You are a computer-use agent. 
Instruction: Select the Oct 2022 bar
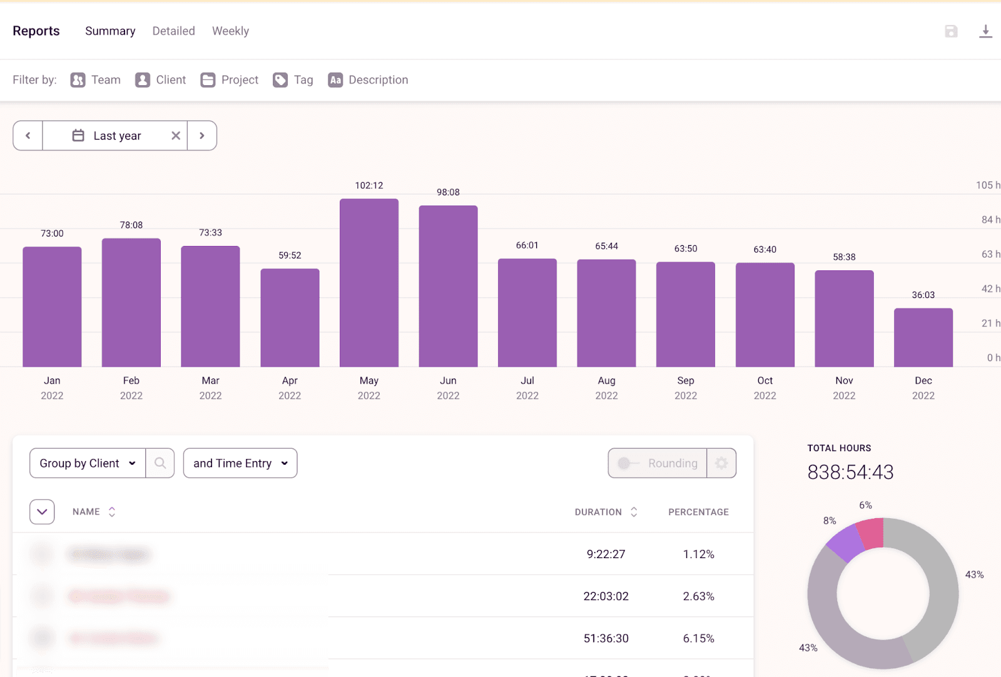coord(765,315)
